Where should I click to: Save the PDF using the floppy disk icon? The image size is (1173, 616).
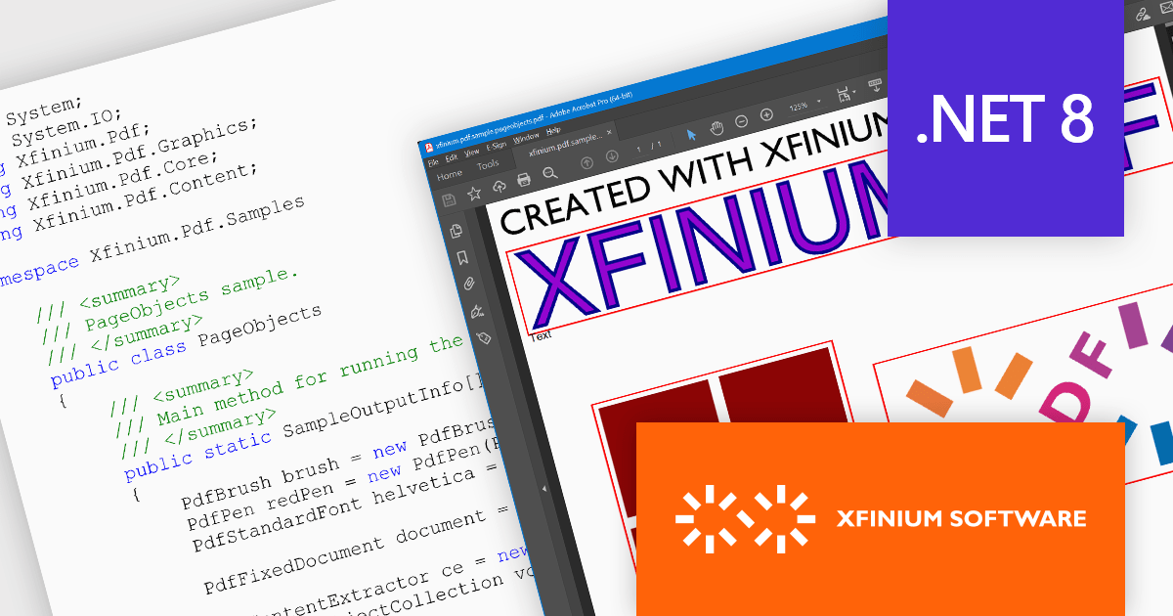(x=447, y=198)
